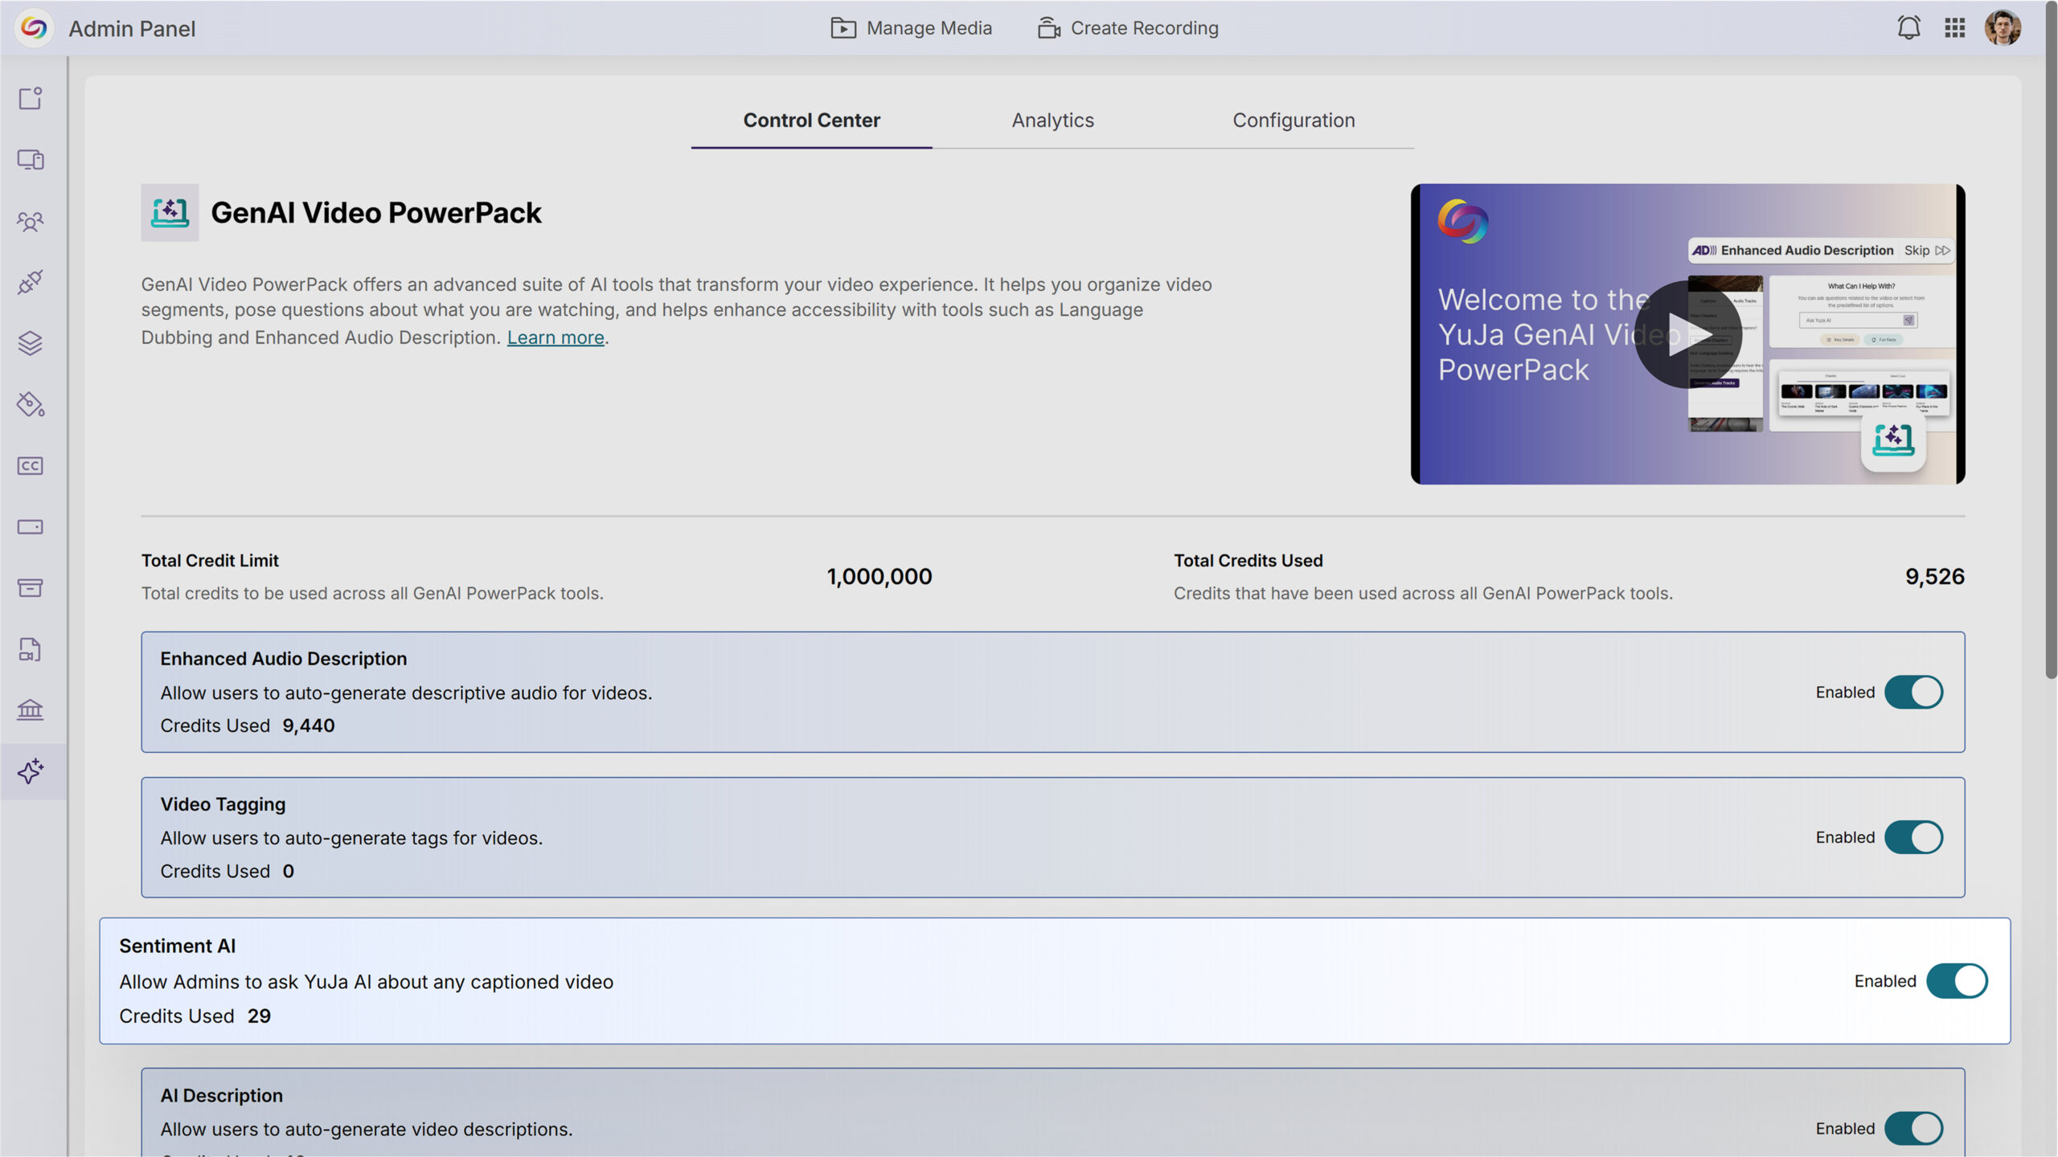2058x1157 pixels.
Task: Click the user profile avatar
Action: coord(2002,28)
